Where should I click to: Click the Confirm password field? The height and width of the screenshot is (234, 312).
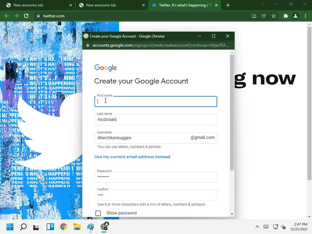point(156,195)
